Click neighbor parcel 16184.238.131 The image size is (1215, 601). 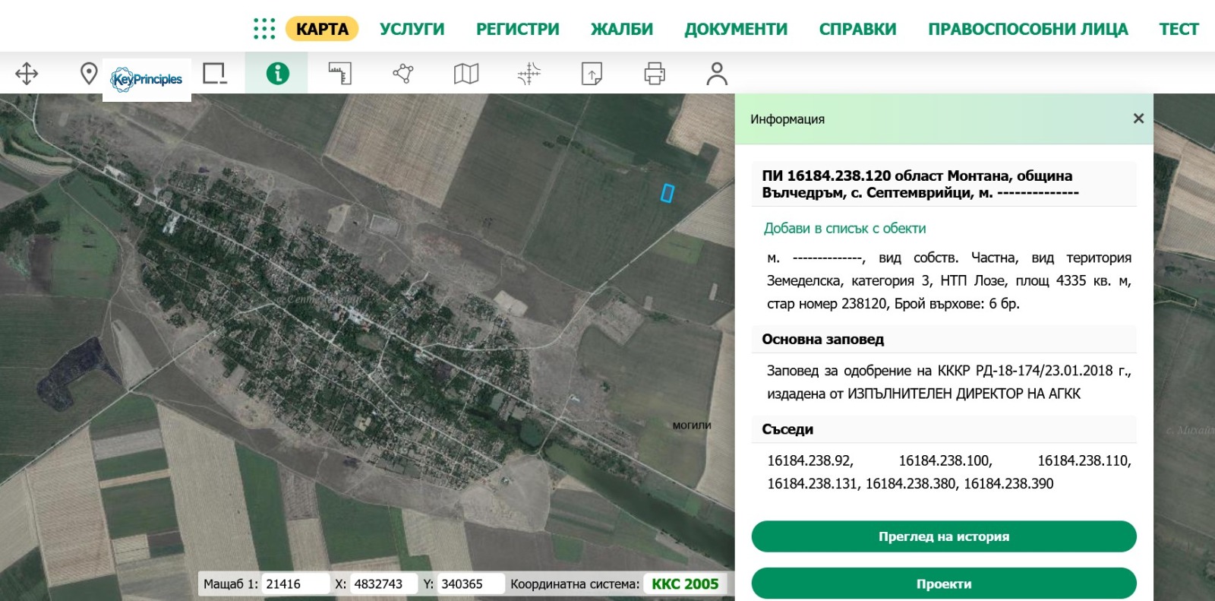point(813,483)
